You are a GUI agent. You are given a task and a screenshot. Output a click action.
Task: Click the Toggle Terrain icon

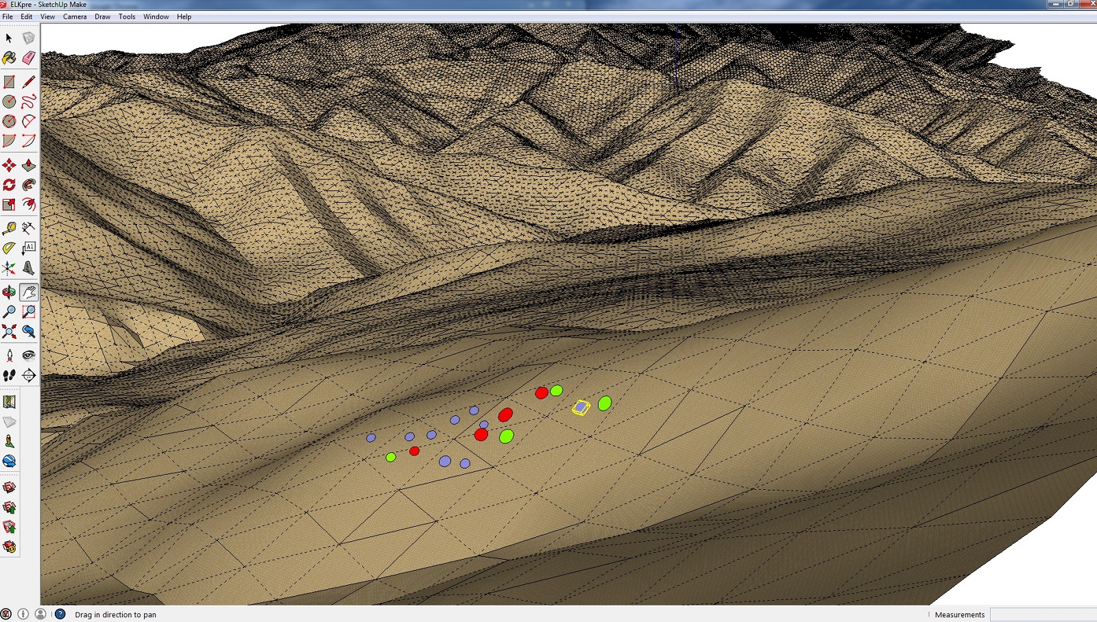[9, 422]
